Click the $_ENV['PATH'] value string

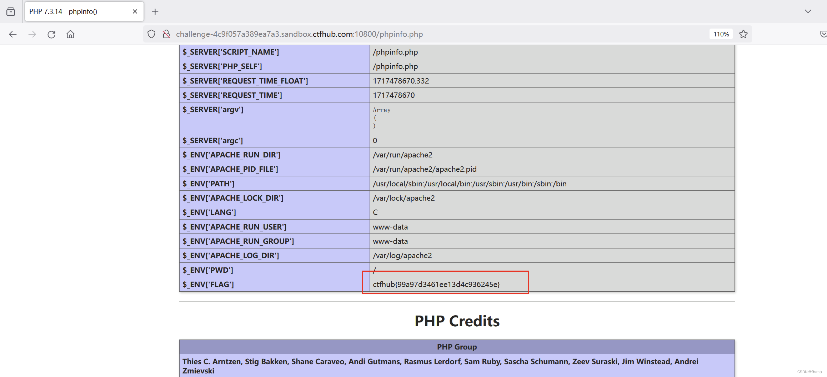click(x=470, y=184)
